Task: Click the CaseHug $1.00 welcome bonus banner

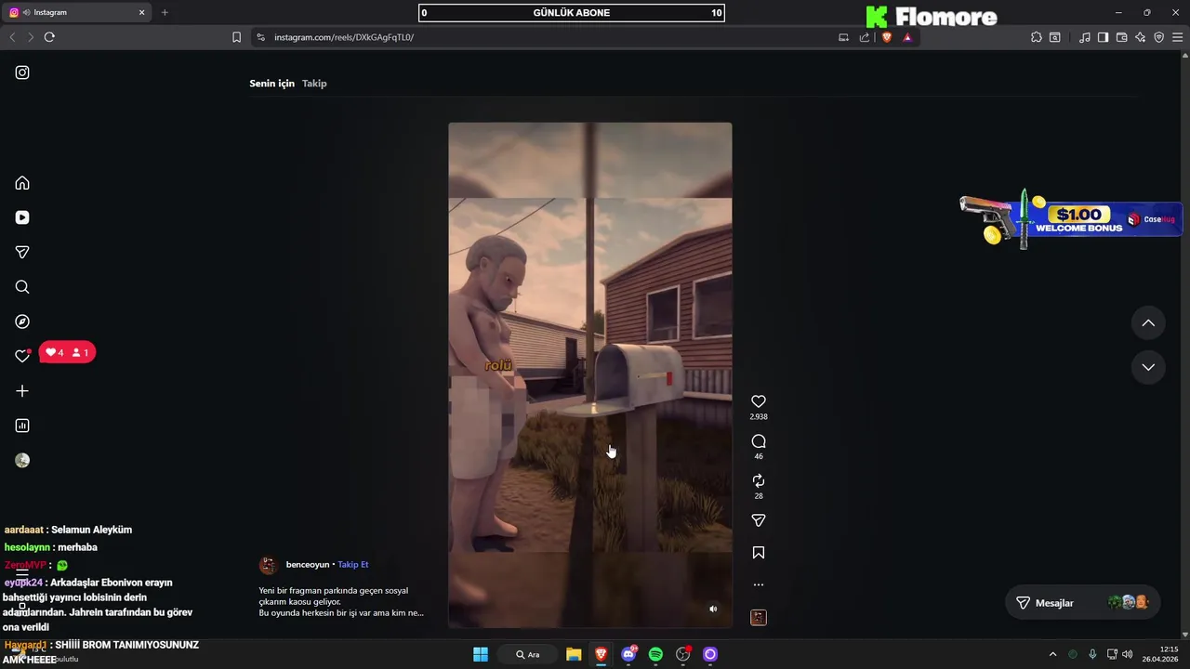Action: click(1070, 220)
